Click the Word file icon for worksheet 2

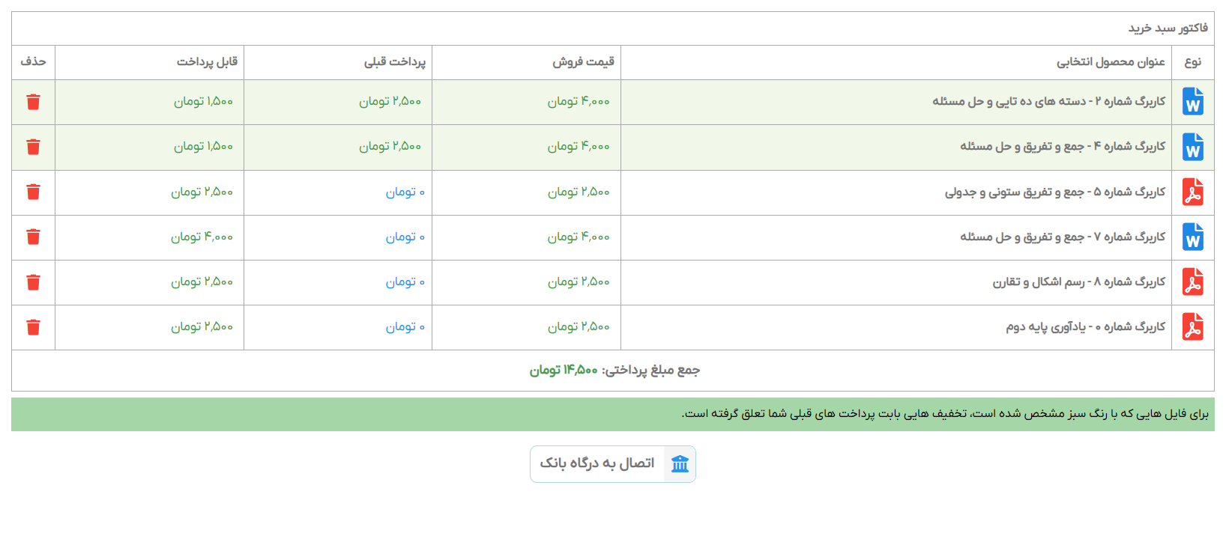pos(1192,102)
